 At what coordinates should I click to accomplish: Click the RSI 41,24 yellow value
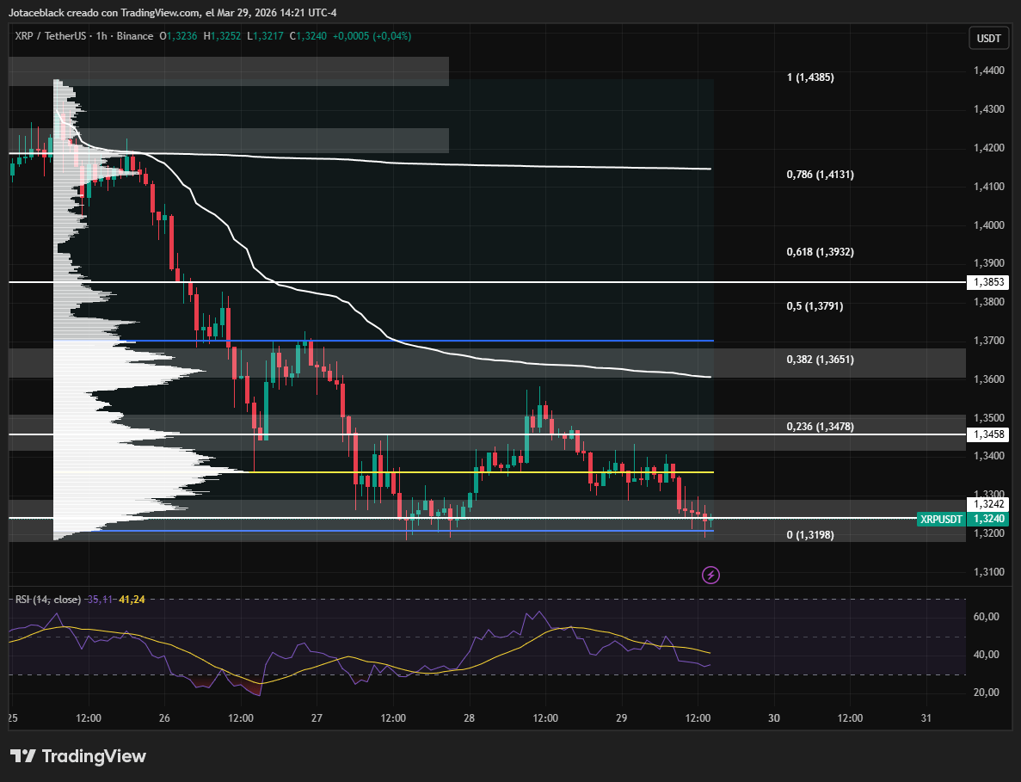(133, 599)
